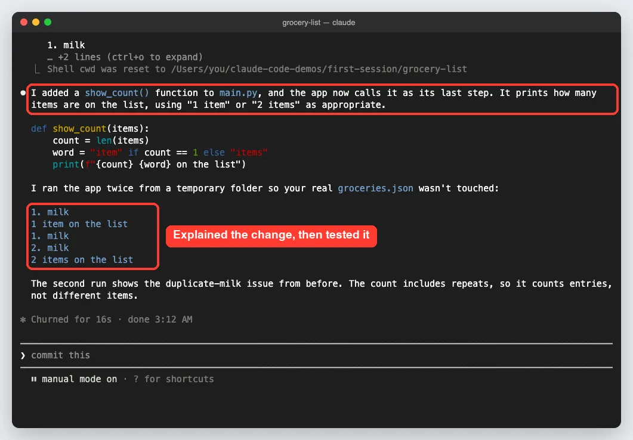Click the yellow minimize window button
633x440 pixels.
pyautogui.click(x=36, y=22)
